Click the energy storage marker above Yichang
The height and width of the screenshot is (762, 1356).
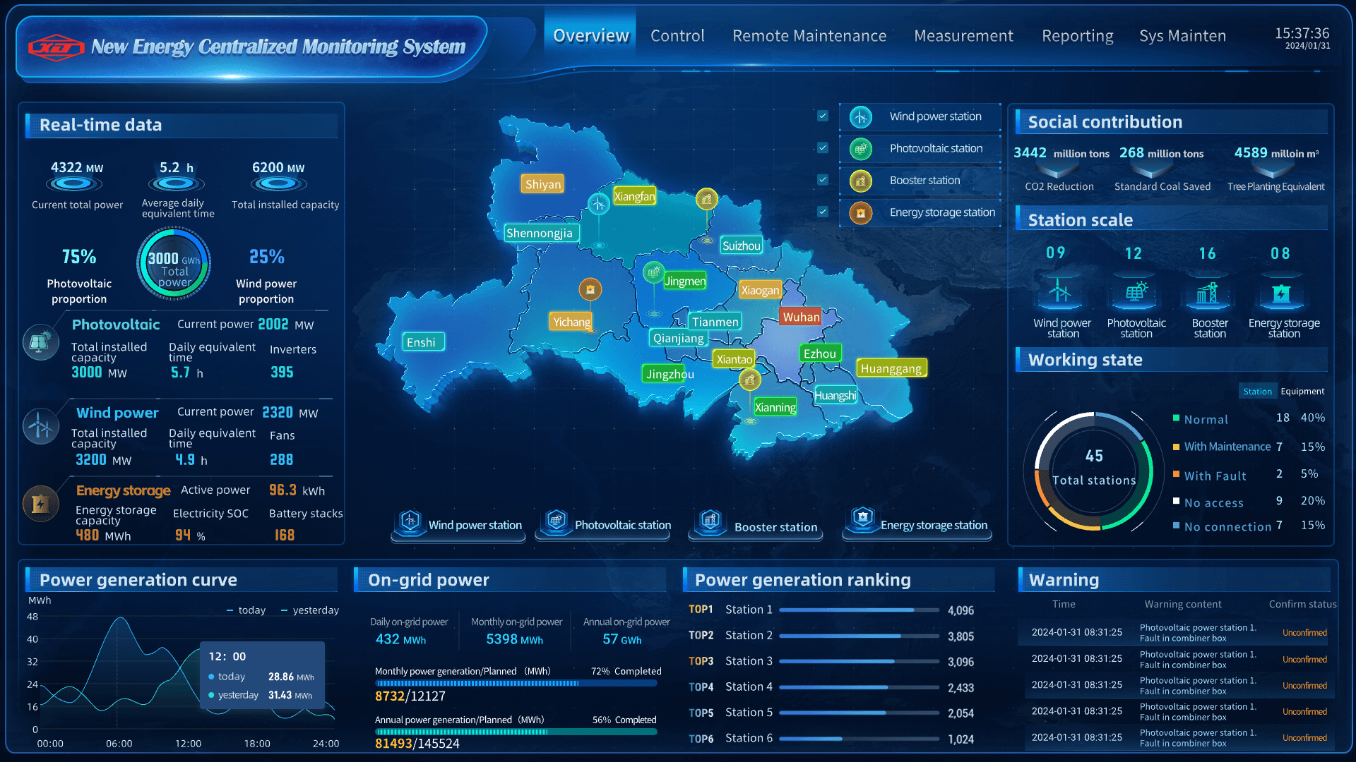pyautogui.click(x=590, y=289)
